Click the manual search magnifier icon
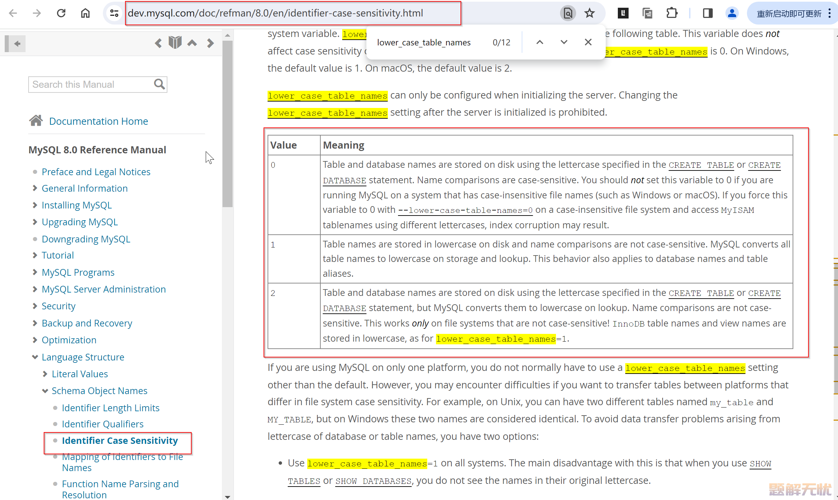The image size is (838, 500). pyautogui.click(x=159, y=84)
